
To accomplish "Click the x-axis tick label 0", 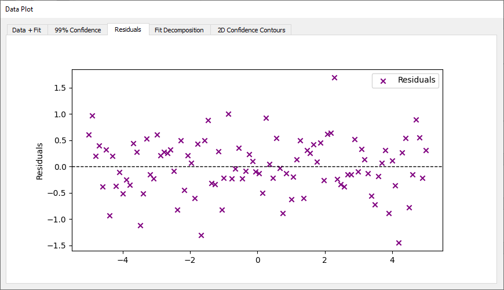I will [257, 260].
